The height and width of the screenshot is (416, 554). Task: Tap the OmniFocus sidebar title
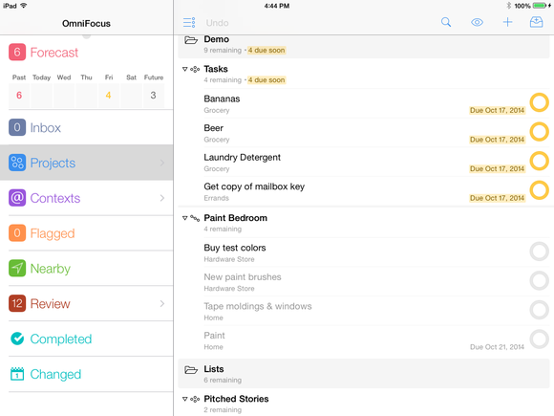[x=86, y=23]
